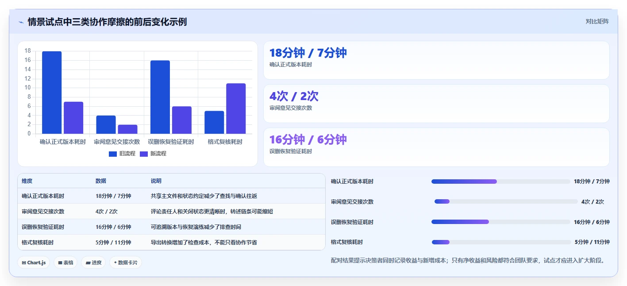The image size is (627, 286).
Task: Click the value 5分钟 / 11分钟 beside the progress bar
Action: point(592,242)
